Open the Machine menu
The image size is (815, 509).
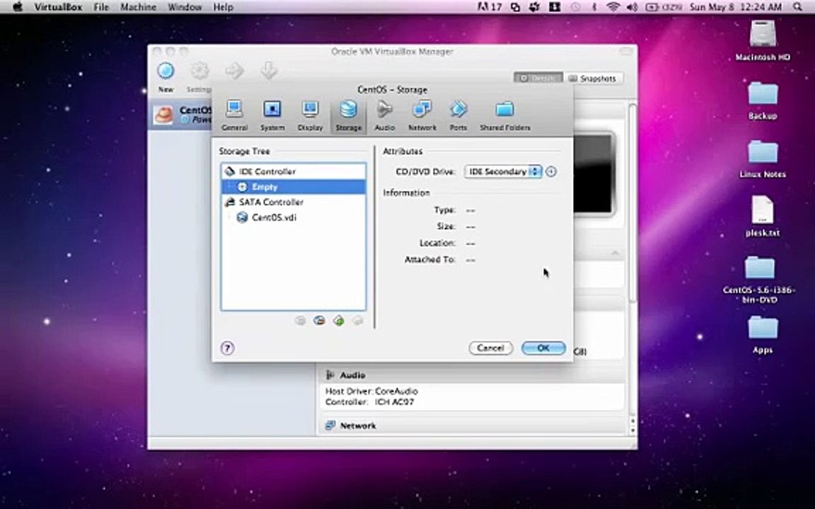point(138,7)
